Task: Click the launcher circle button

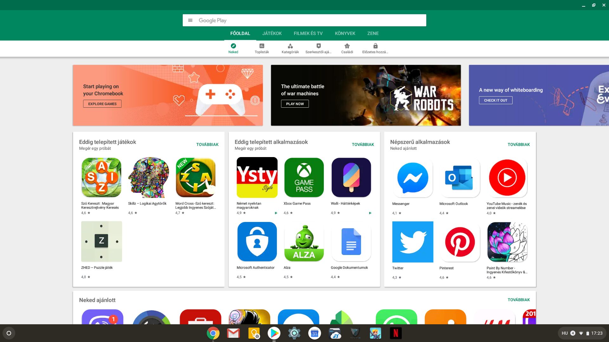Action: coord(9,333)
